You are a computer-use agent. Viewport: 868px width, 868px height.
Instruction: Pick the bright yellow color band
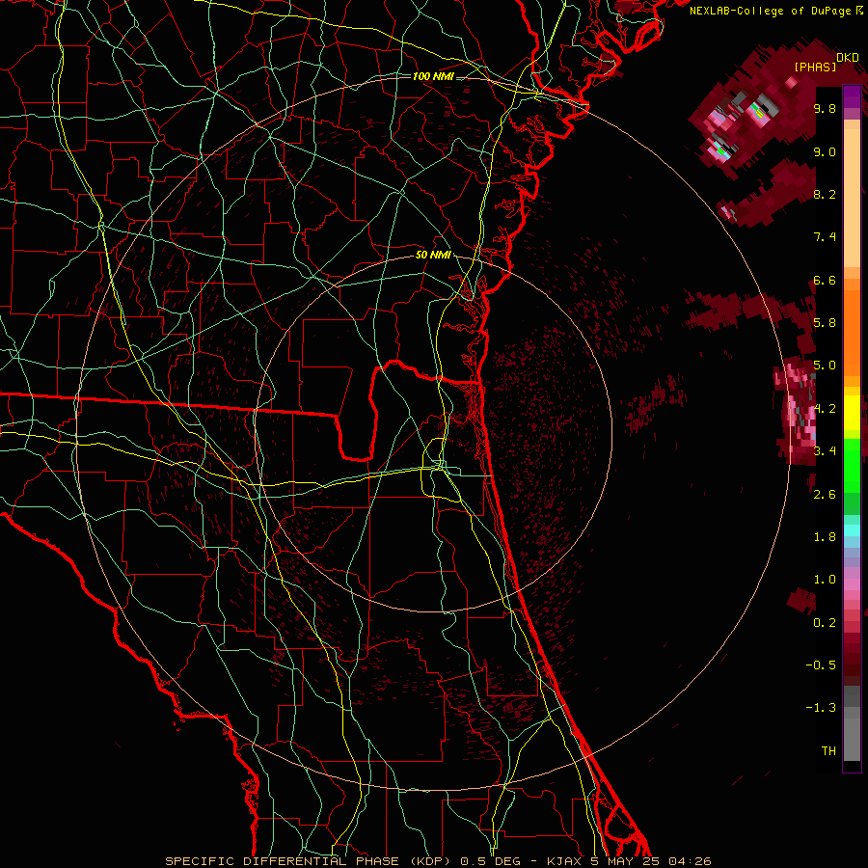pyautogui.click(x=852, y=413)
